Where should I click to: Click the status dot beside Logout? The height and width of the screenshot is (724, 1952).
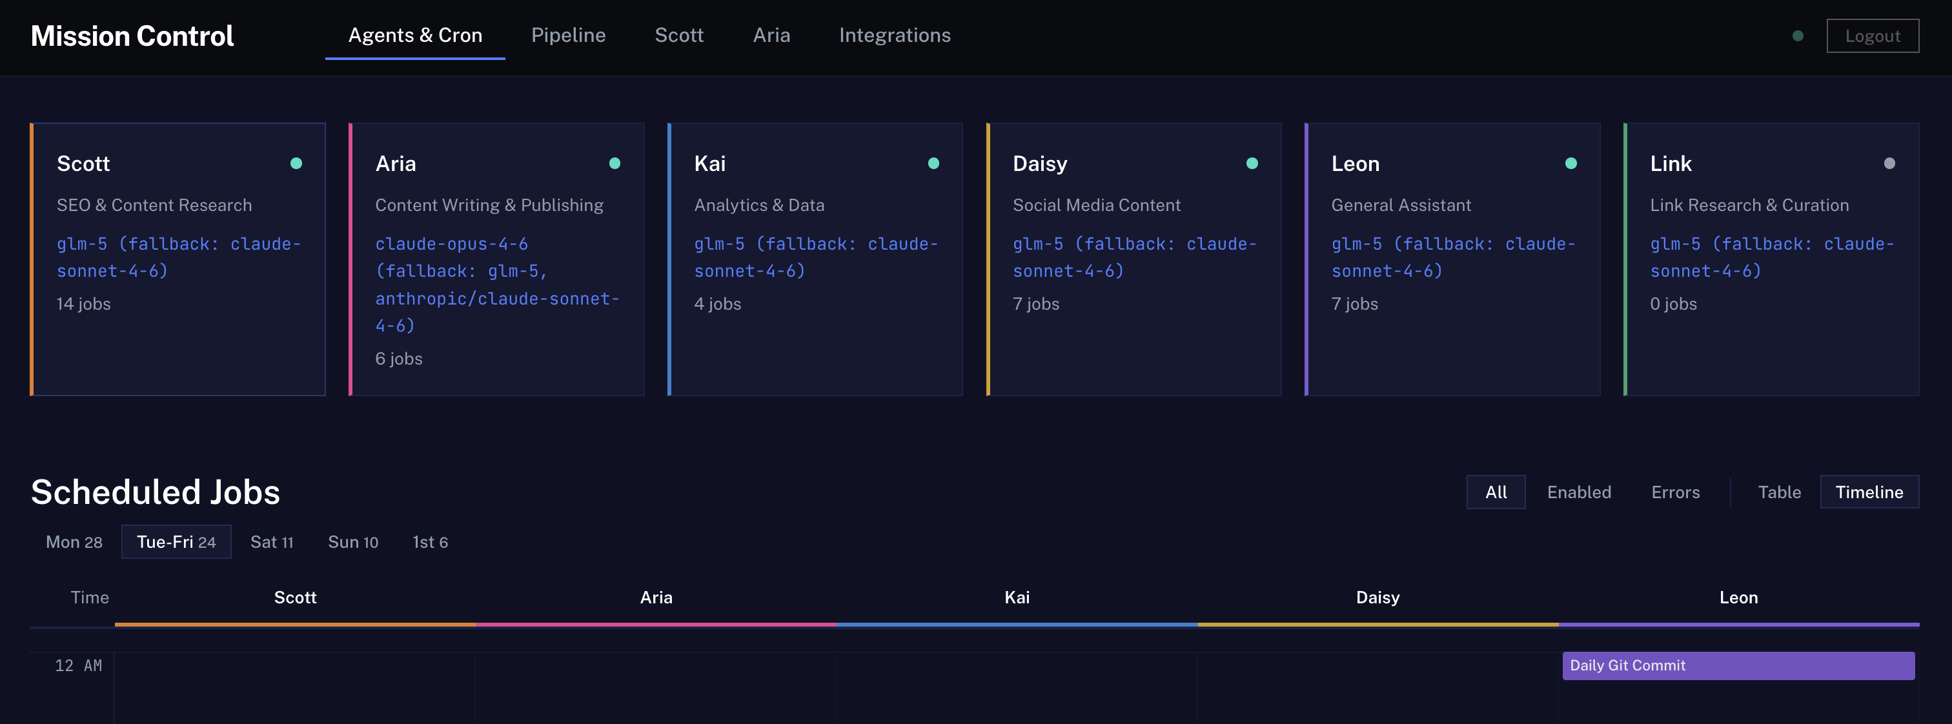(1798, 35)
